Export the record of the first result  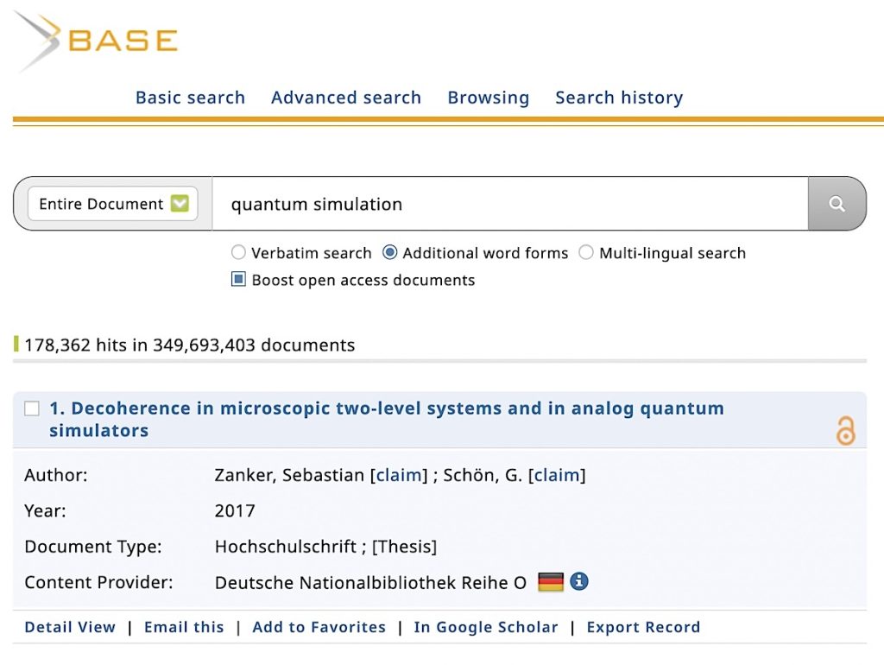click(643, 627)
